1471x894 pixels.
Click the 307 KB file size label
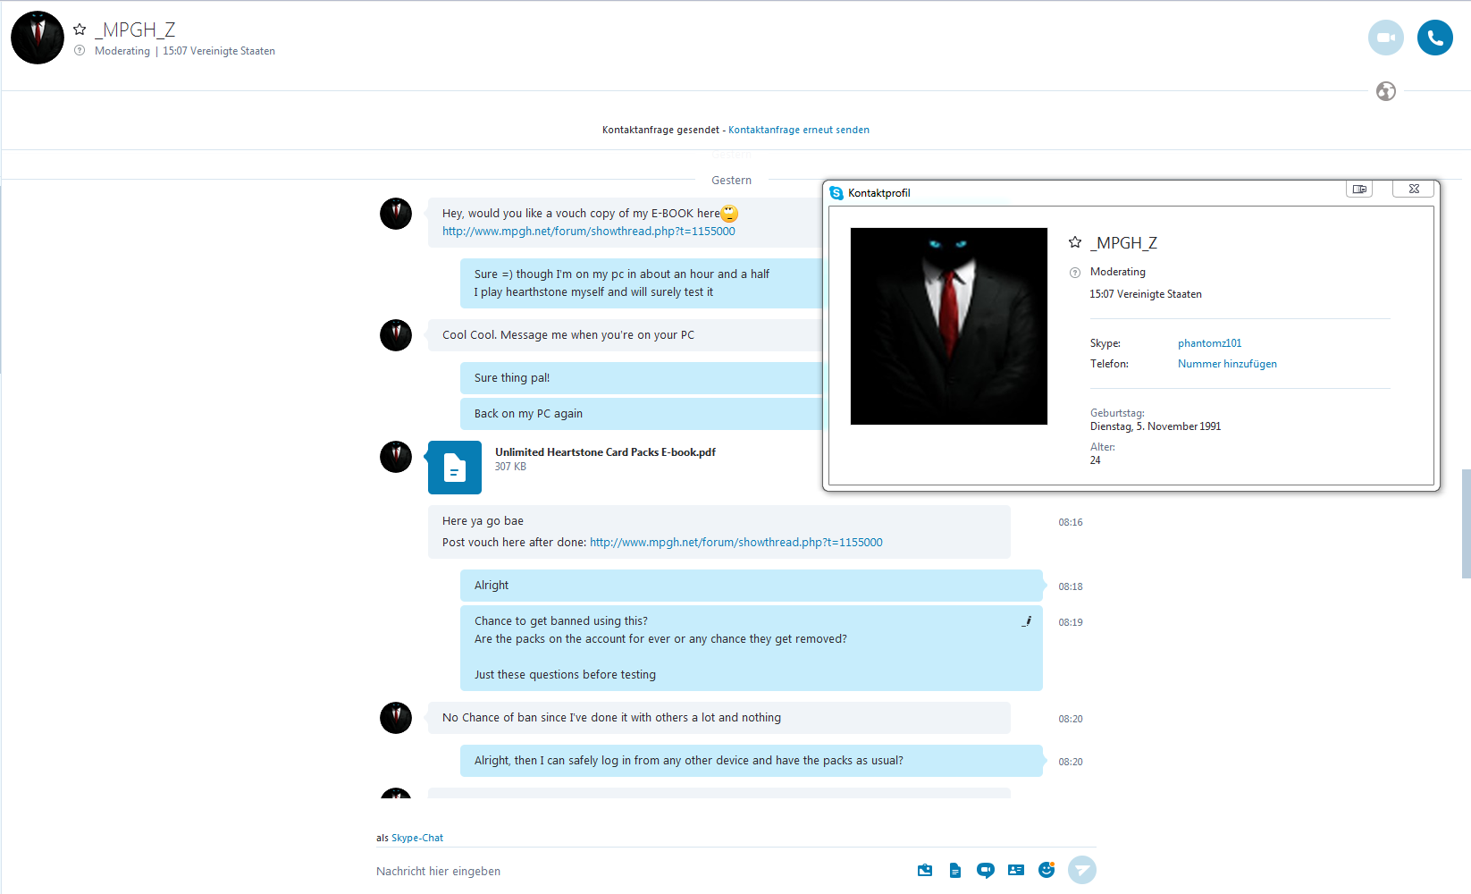pyautogui.click(x=510, y=467)
